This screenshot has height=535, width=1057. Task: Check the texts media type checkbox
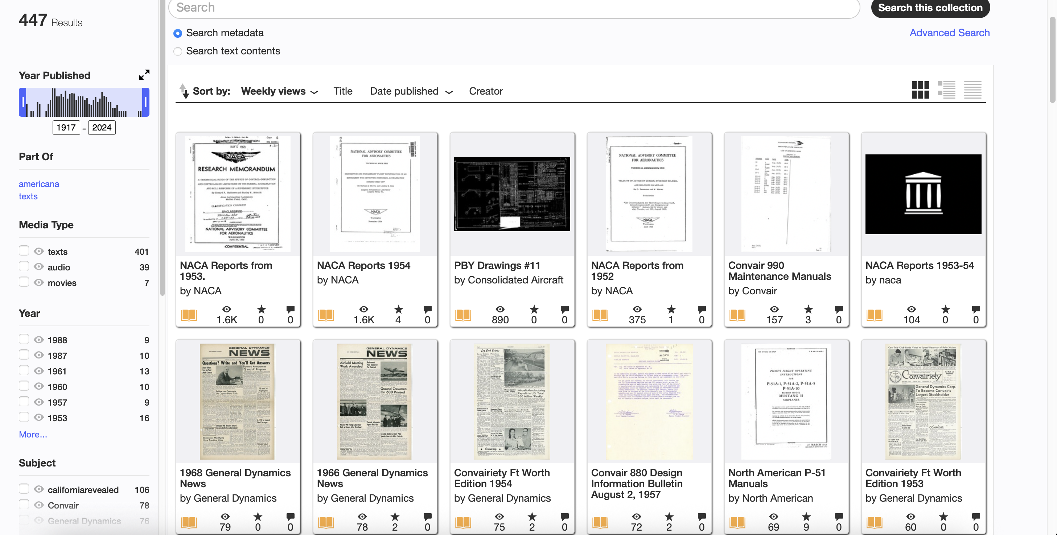[24, 250]
